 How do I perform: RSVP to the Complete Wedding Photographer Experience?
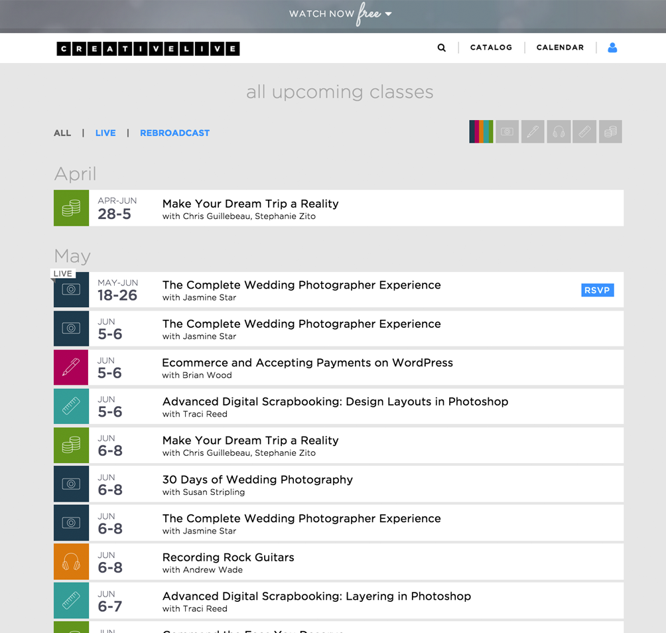coord(597,290)
